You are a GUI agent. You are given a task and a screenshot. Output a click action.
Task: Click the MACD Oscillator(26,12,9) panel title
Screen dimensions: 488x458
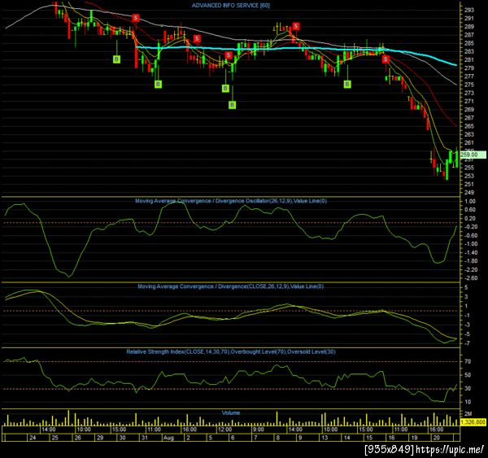click(x=231, y=201)
